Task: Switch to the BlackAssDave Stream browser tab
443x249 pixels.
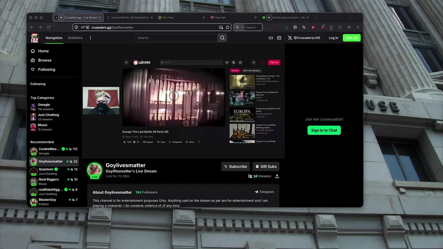Action: pos(286,18)
